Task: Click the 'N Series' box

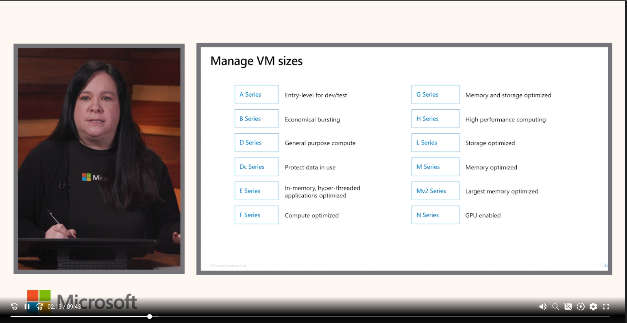Action: (435, 215)
